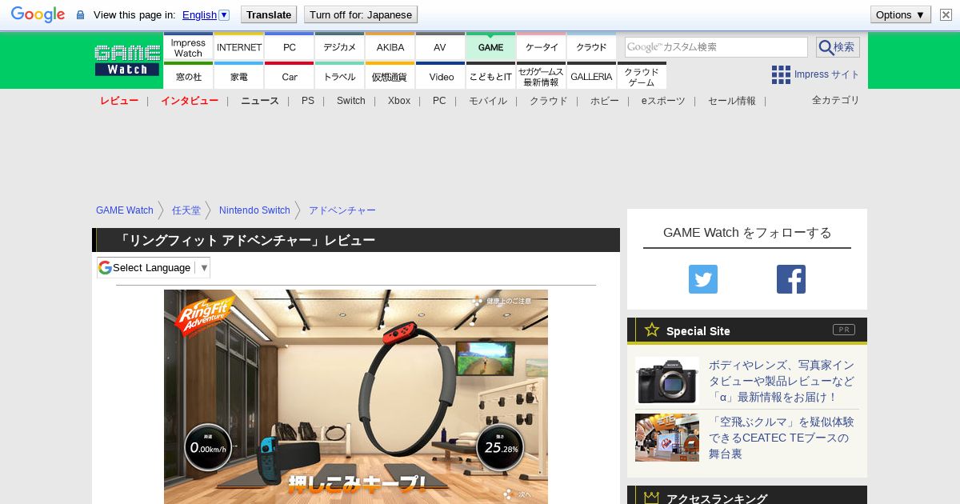Click the PR badge in Special Site
Screen dimensions: 960x504
(843, 330)
